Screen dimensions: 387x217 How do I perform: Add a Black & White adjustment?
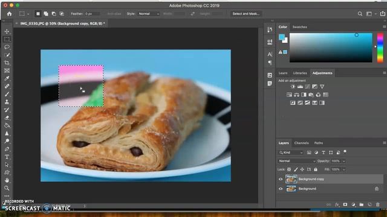304,95
